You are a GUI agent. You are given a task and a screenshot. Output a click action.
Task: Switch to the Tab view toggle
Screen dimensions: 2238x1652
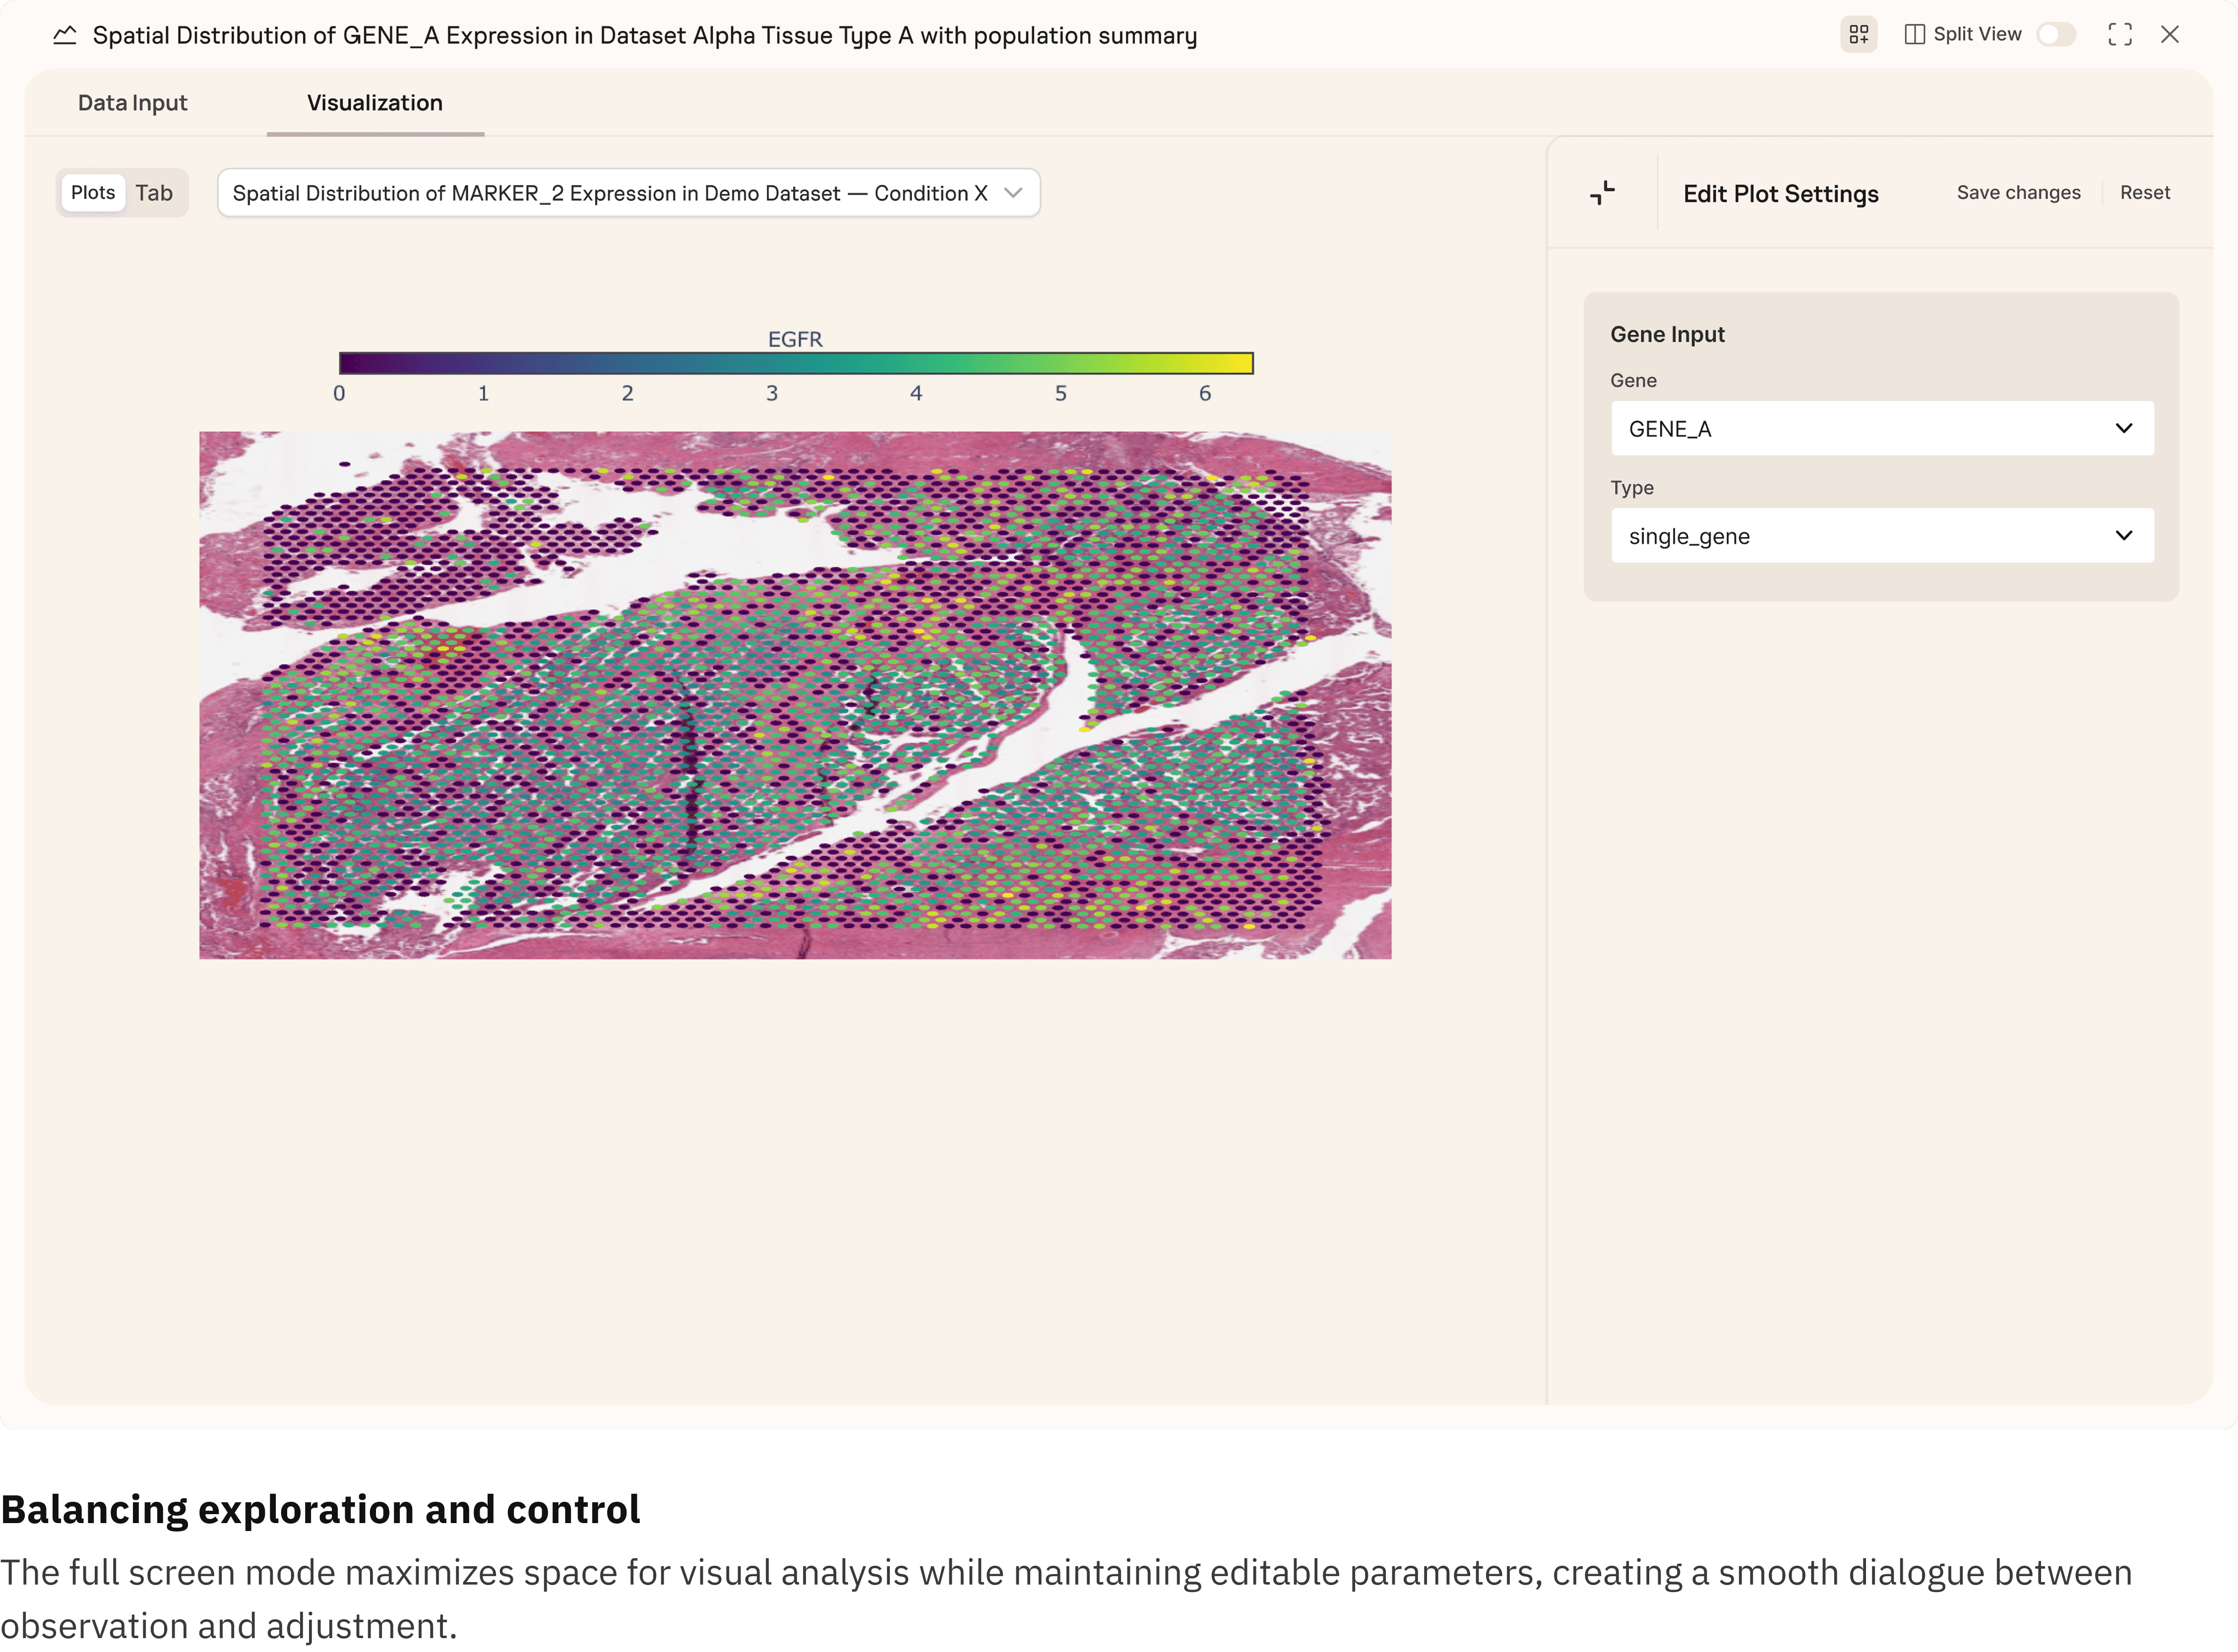(x=154, y=192)
